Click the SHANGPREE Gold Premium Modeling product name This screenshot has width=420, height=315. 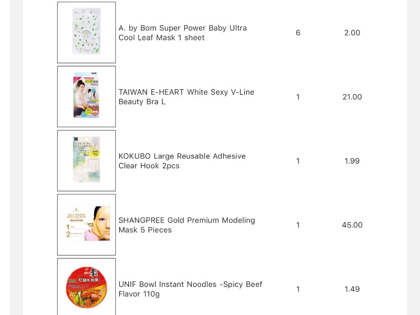[x=186, y=225]
